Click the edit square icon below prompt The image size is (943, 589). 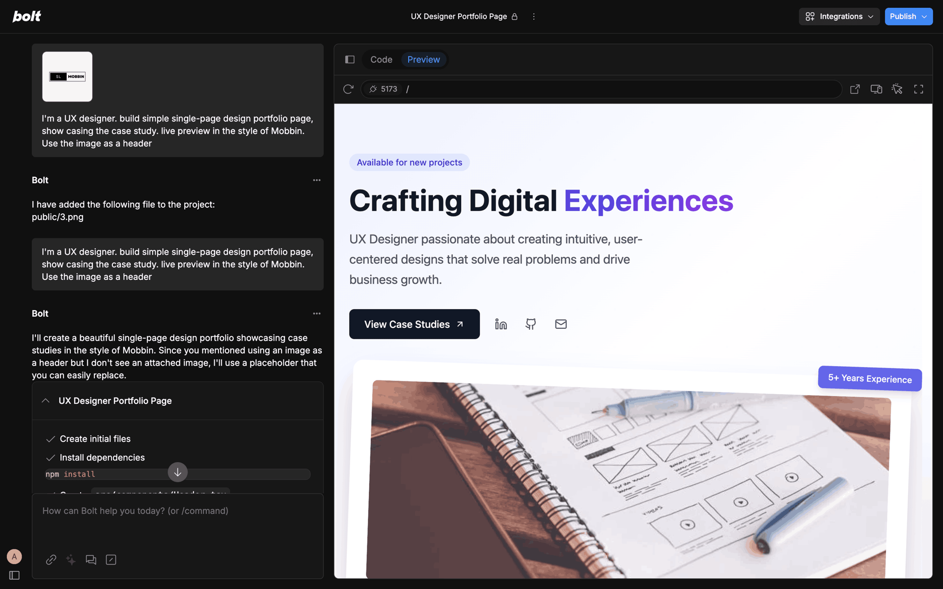coord(111,560)
